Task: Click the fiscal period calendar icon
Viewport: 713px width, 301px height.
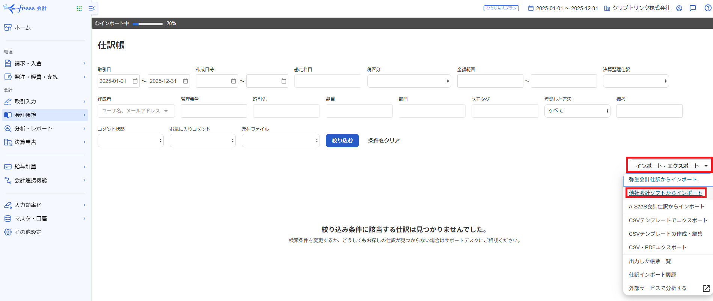Action: click(531, 8)
